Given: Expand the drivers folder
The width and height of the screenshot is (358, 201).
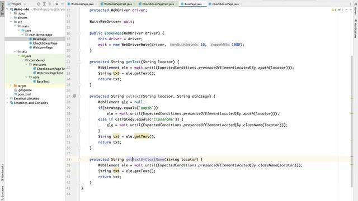Looking at the screenshot, I should click(11, 17).
